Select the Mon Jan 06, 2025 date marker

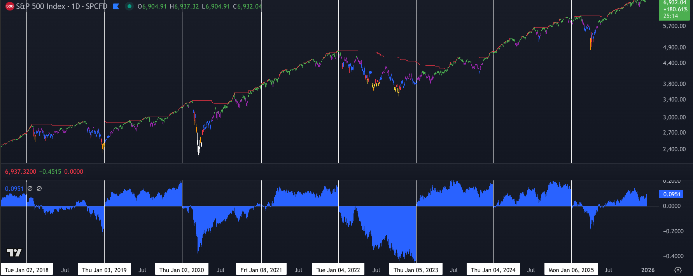pyautogui.click(x=571, y=270)
